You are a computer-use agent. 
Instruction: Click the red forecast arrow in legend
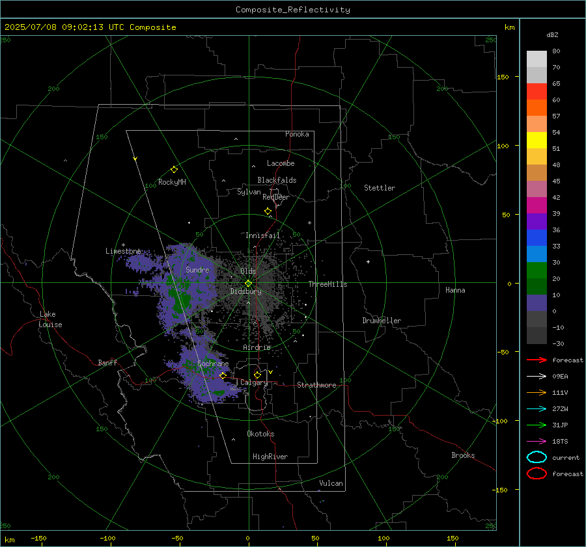537,360
